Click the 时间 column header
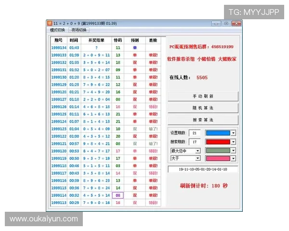The width and height of the screenshot is (289, 231). (x=74, y=40)
